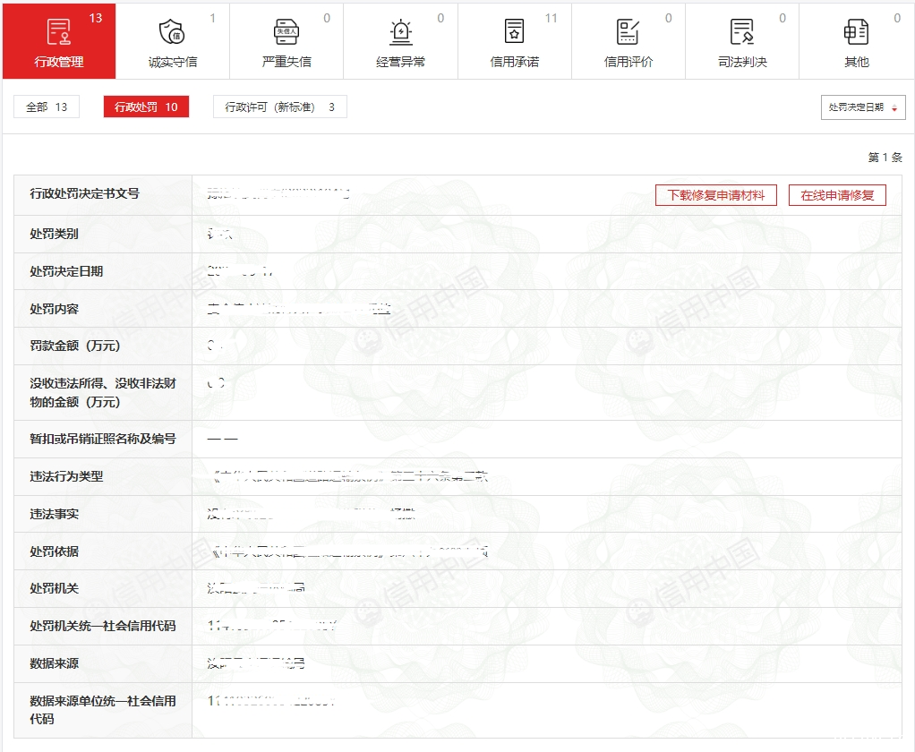Click the 处罚依据 value text
Viewport: 915px width, 752px height.
click(349, 551)
